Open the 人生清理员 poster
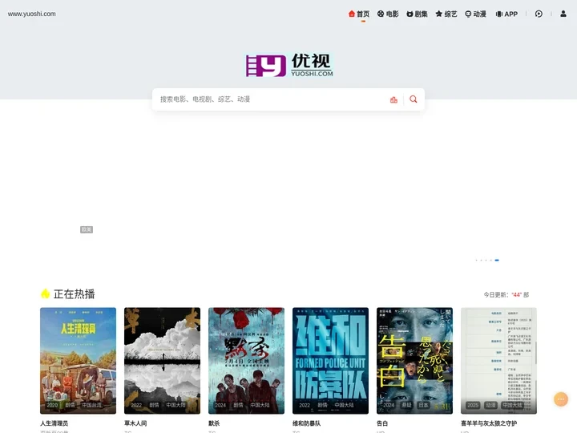This screenshot has width=577, height=433. point(78,361)
